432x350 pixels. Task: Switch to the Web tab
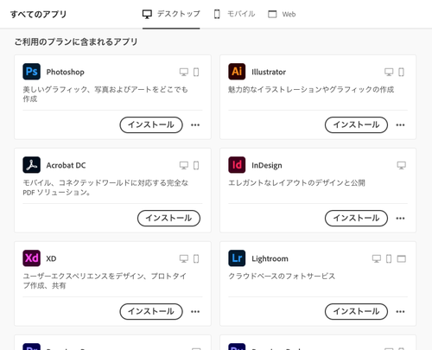(282, 14)
